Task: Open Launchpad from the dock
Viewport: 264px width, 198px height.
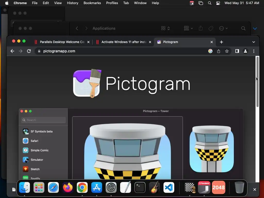Action: (39, 187)
